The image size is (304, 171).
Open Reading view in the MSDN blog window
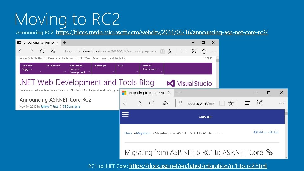coord(162,51)
